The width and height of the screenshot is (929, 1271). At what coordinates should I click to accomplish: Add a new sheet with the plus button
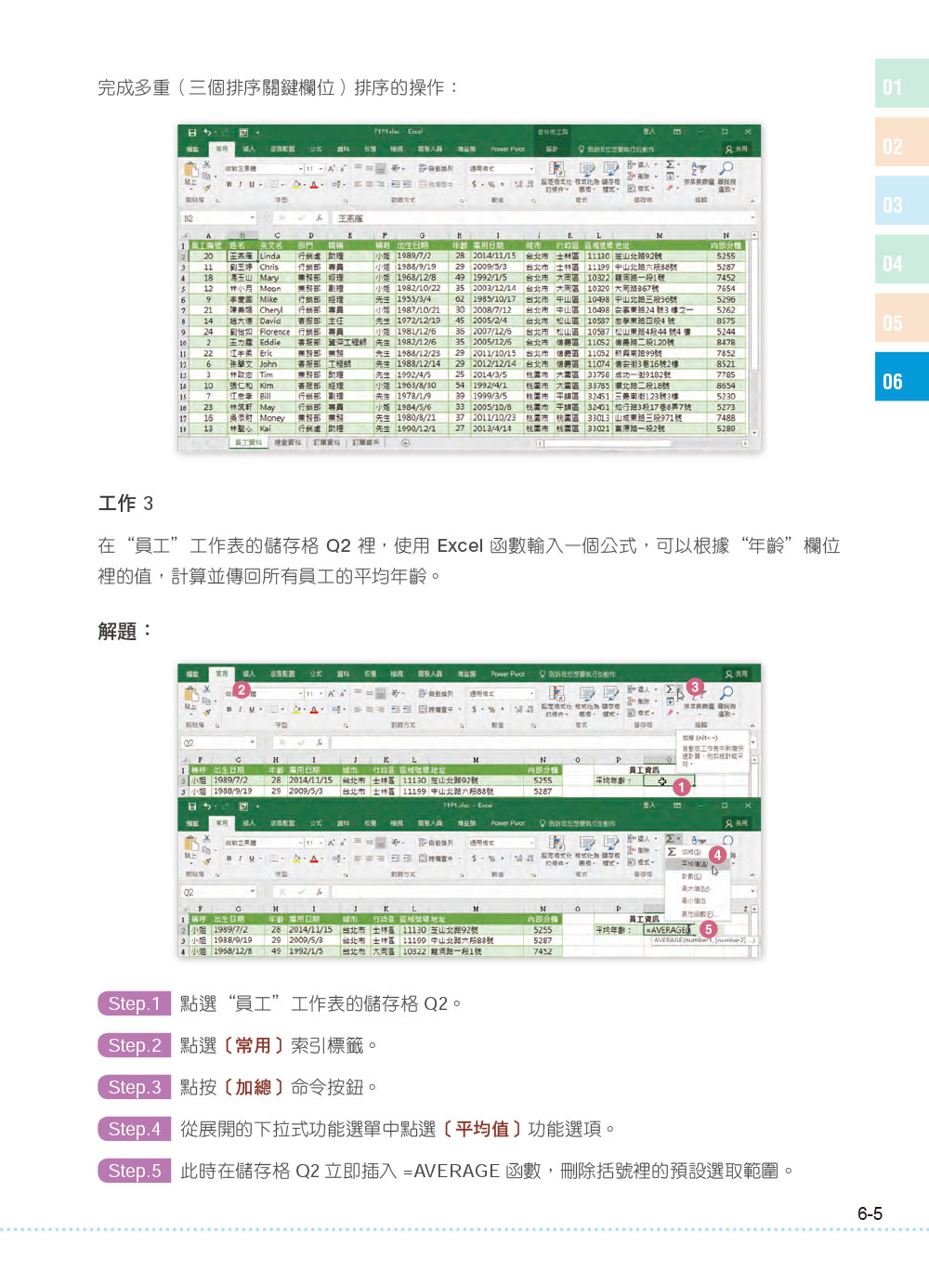coord(405,443)
